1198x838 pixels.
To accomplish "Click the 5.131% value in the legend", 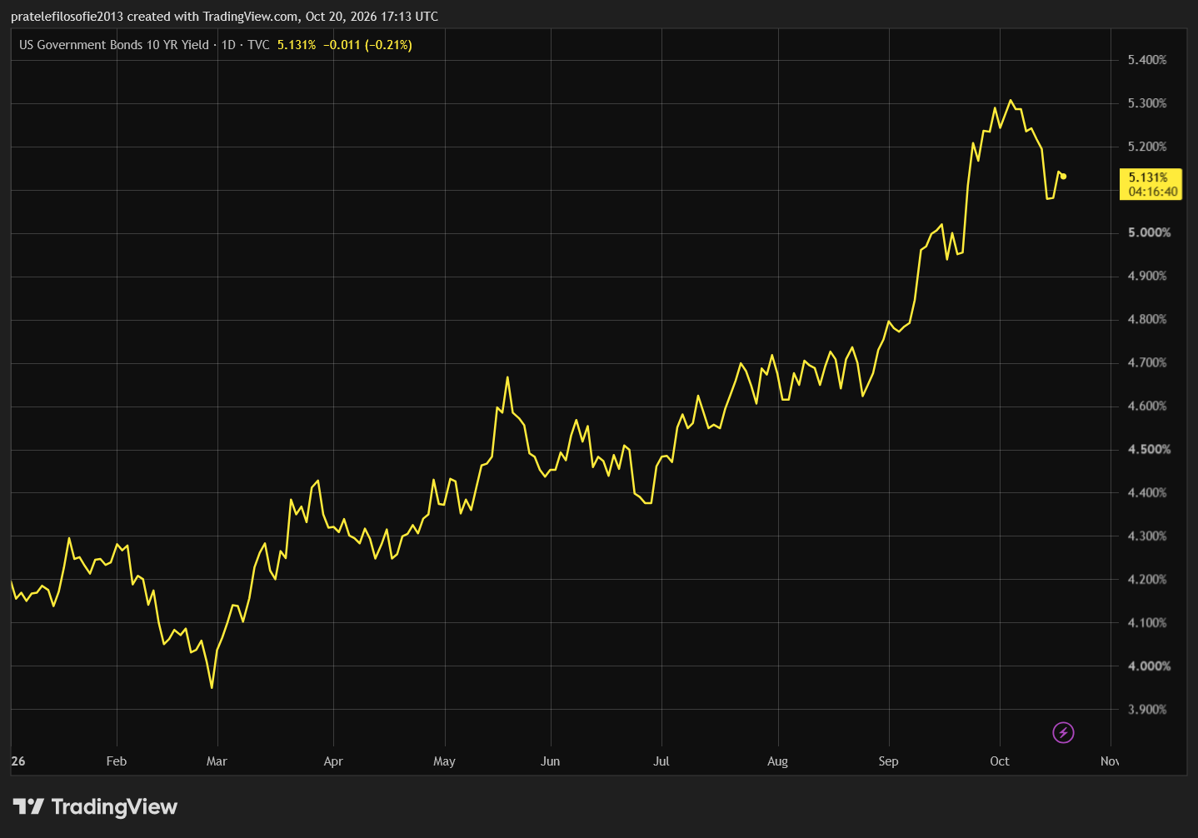I will [297, 45].
